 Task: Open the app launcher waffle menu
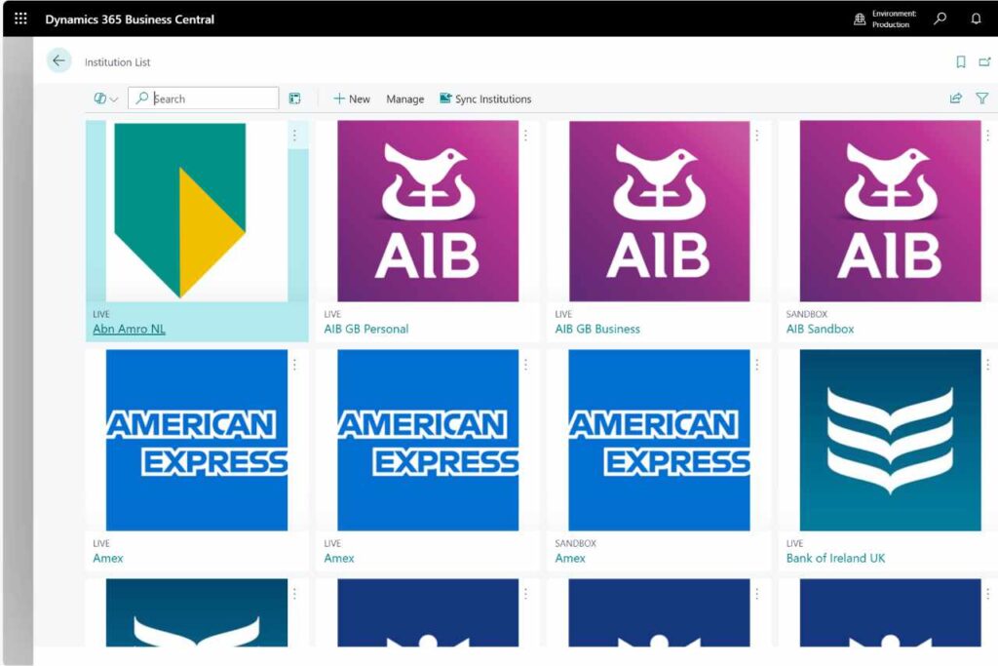[20, 19]
